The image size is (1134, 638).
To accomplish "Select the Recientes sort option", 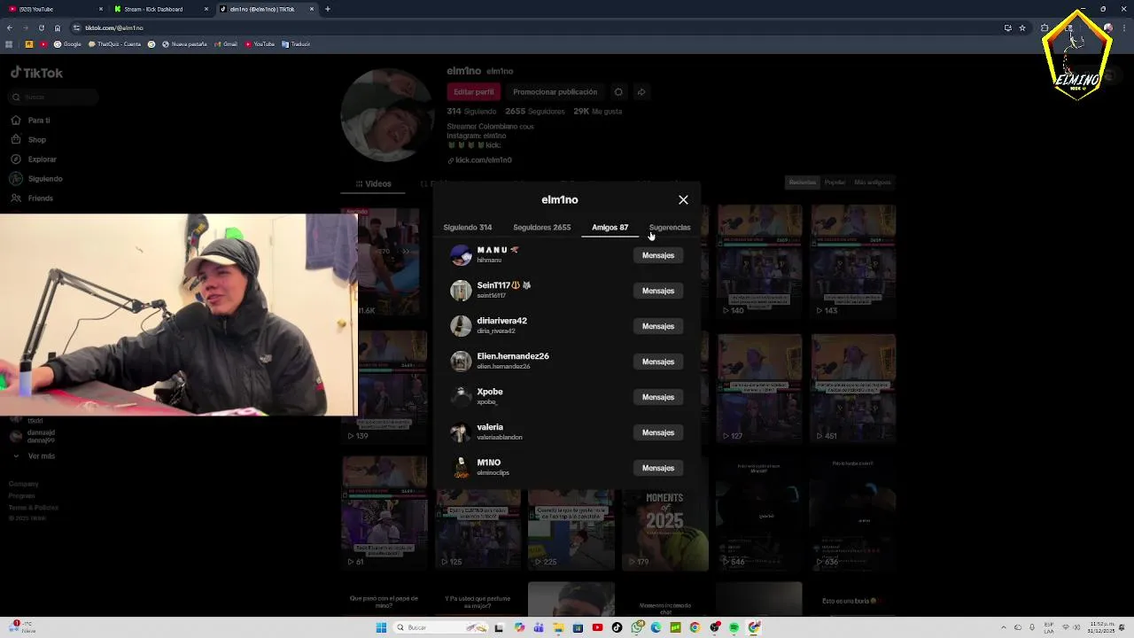I will (x=803, y=183).
